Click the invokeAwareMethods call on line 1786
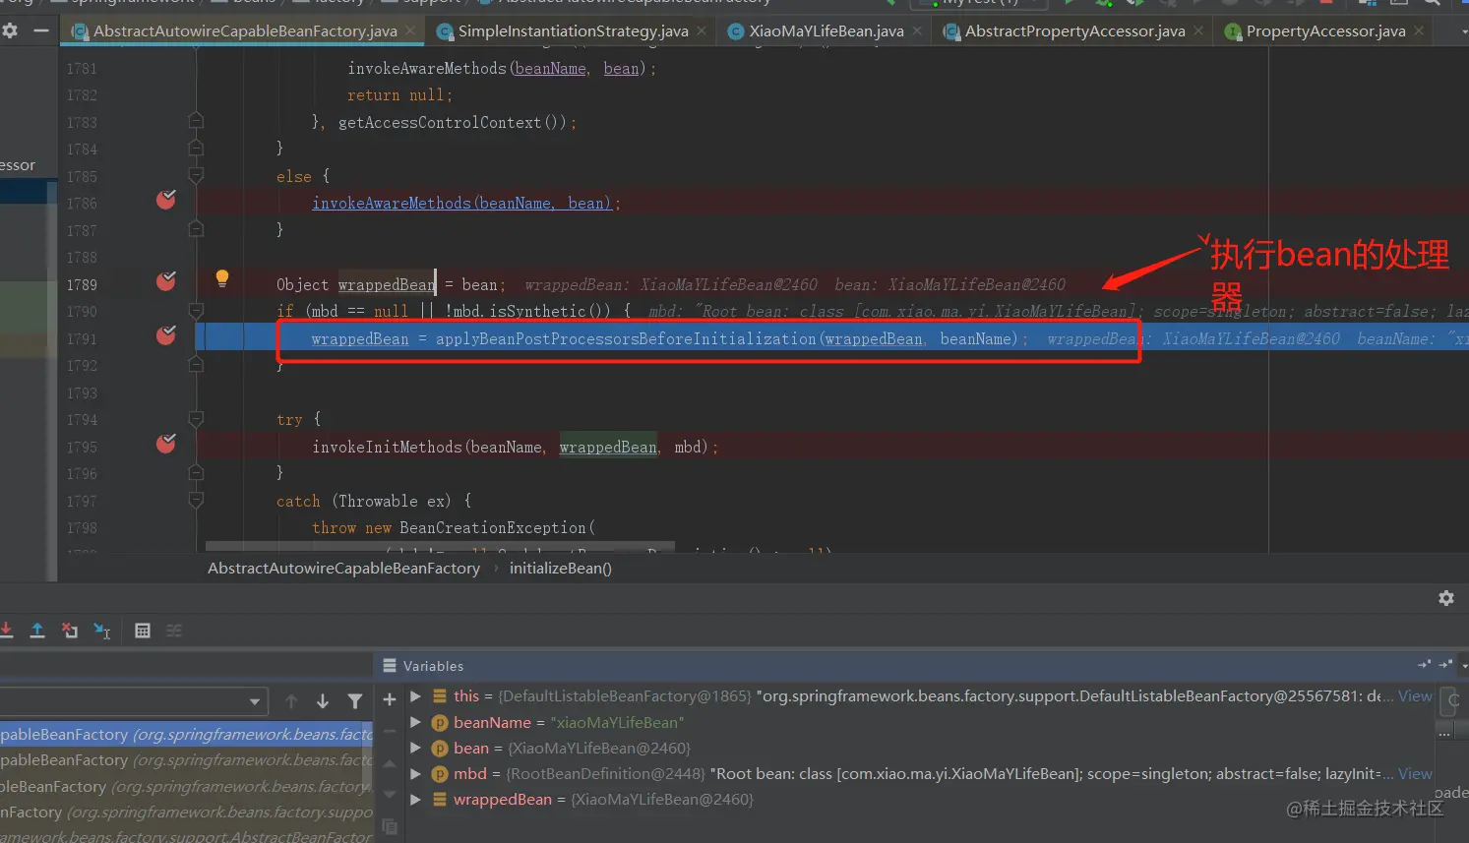This screenshot has height=843, width=1469. coord(461,203)
